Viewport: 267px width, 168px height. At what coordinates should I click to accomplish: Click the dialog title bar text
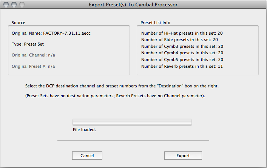[x=133, y=5]
